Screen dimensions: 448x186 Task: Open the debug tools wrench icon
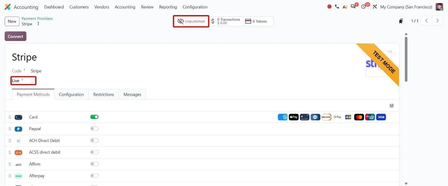tap(375, 7)
